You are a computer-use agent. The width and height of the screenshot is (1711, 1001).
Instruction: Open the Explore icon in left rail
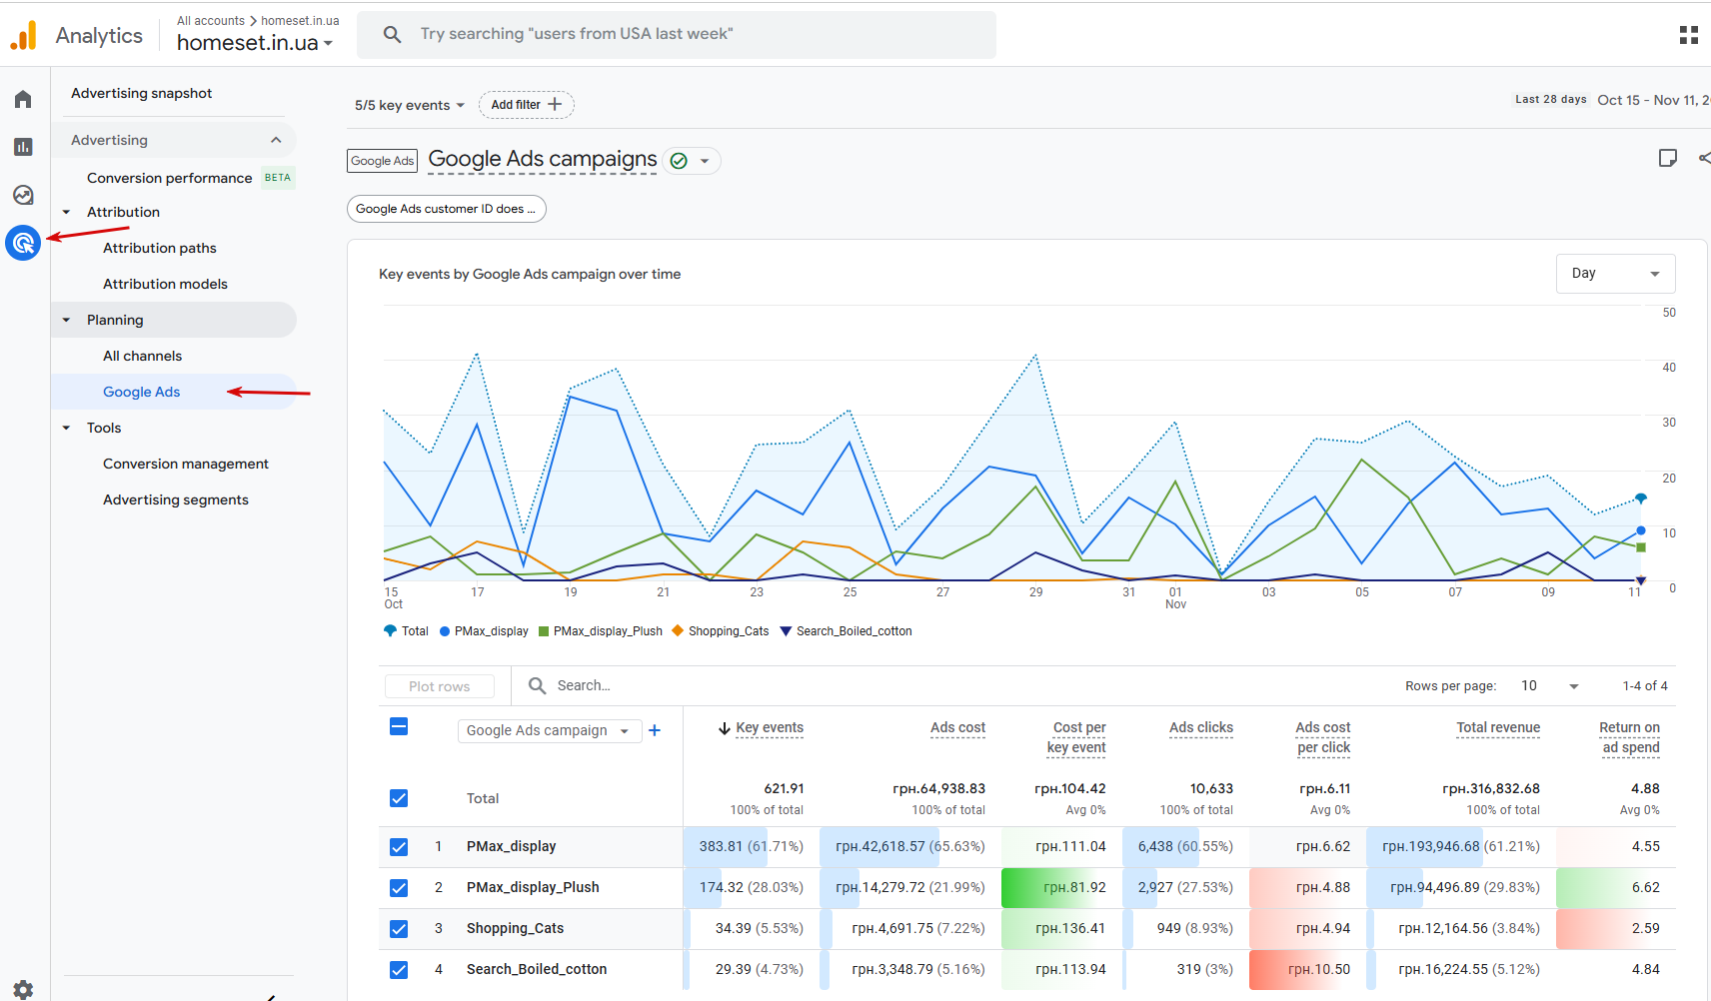click(23, 195)
